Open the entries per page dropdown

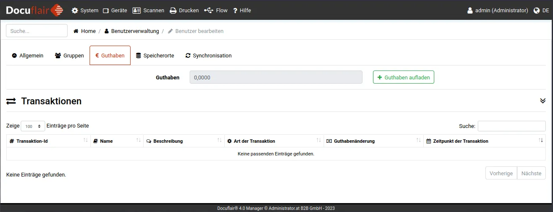[33, 126]
